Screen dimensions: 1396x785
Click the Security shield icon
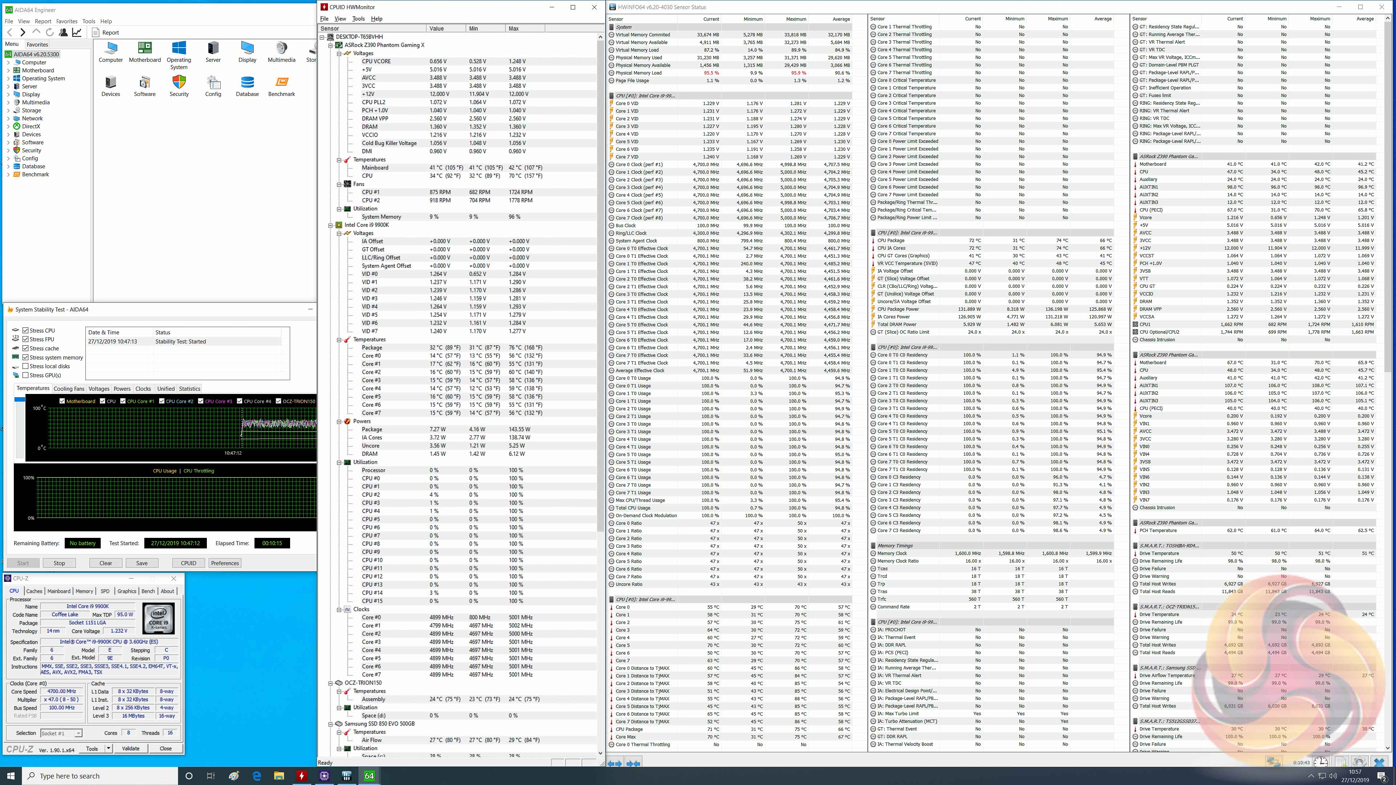179,84
